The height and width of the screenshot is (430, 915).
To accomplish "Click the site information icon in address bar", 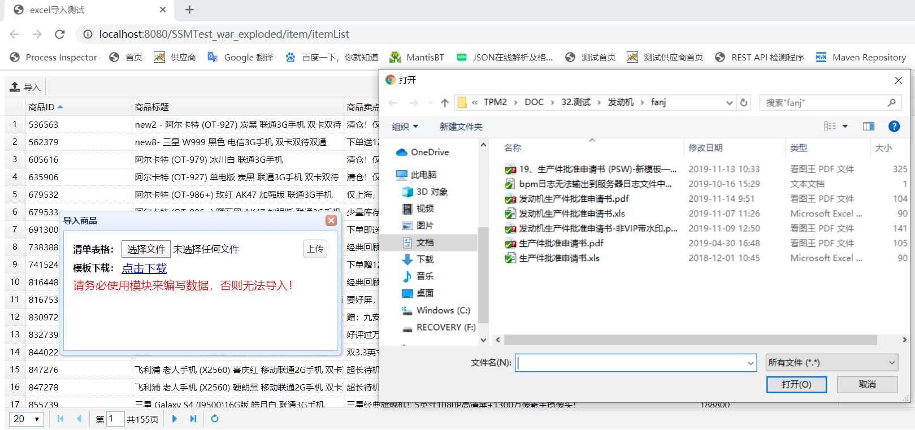I will [x=88, y=34].
